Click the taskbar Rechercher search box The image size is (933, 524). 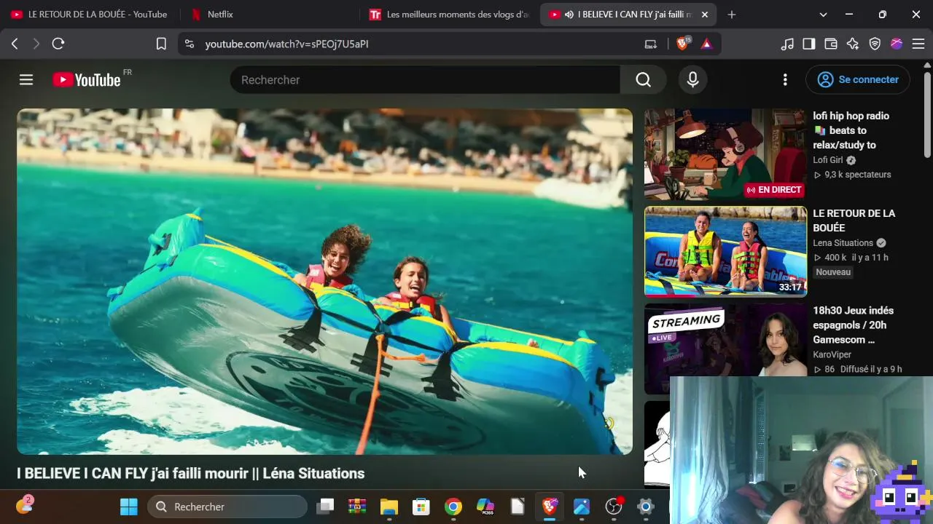[227, 507]
